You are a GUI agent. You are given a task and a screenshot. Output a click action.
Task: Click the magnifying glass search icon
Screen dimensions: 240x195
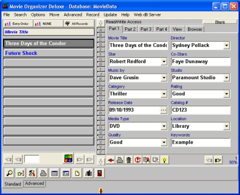click(x=9, y=173)
